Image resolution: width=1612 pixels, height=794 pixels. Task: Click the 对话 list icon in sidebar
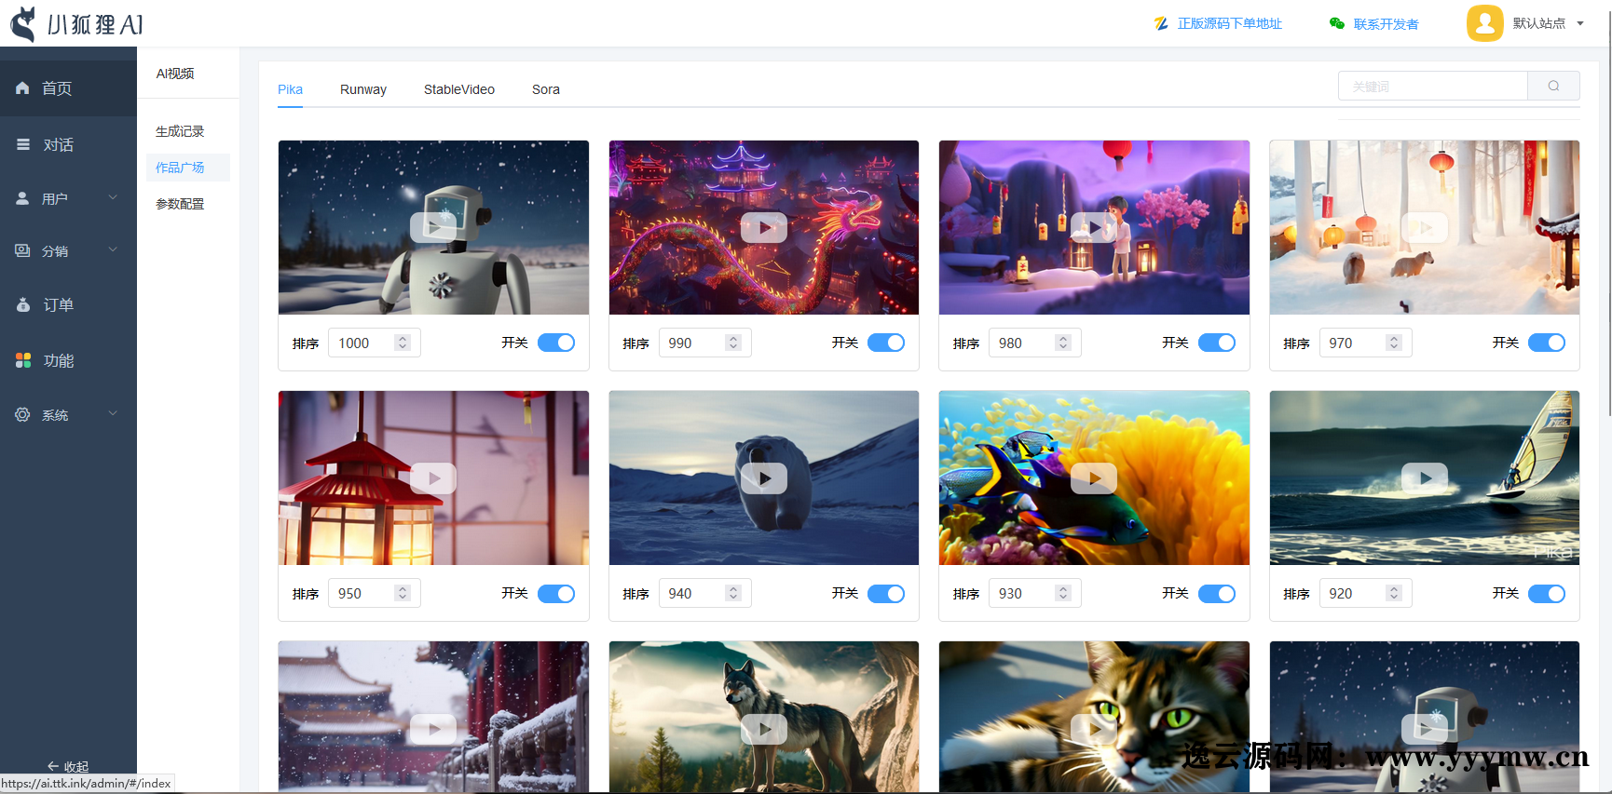click(x=23, y=144)
